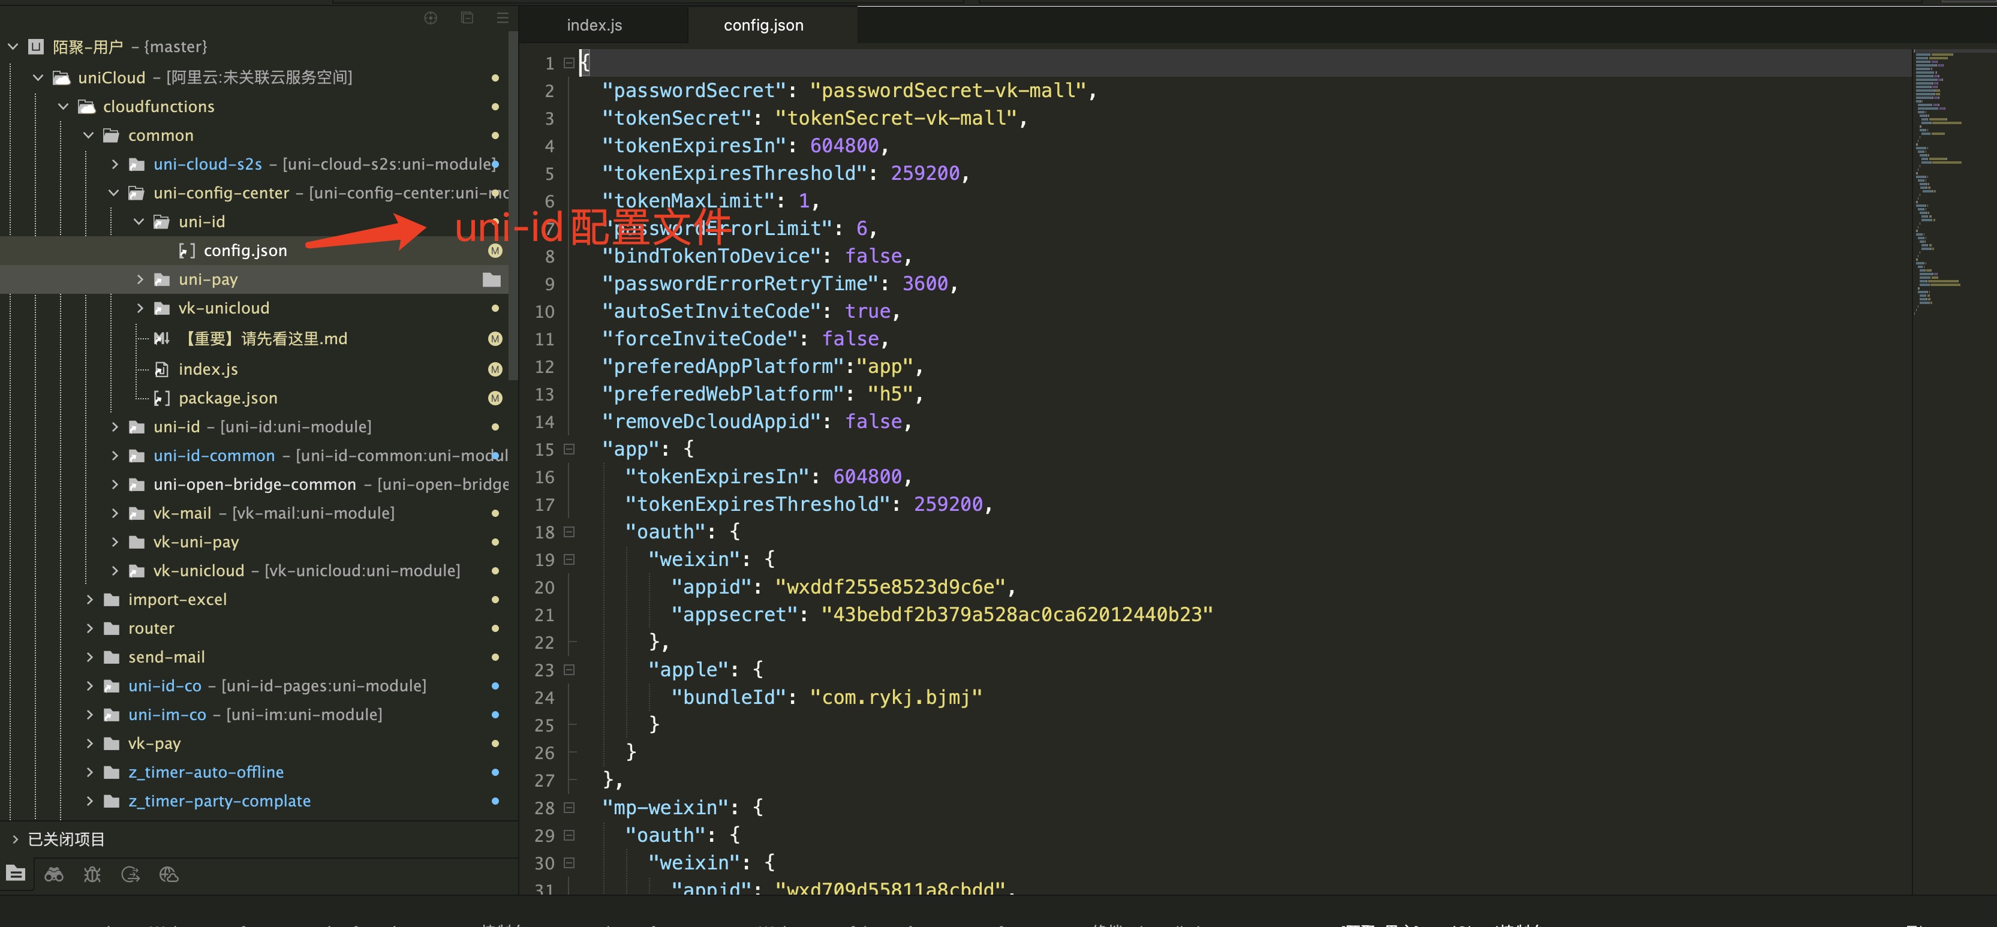Select the config.json editor tab
Screen dimensions: 1997x927
[763, 25]
